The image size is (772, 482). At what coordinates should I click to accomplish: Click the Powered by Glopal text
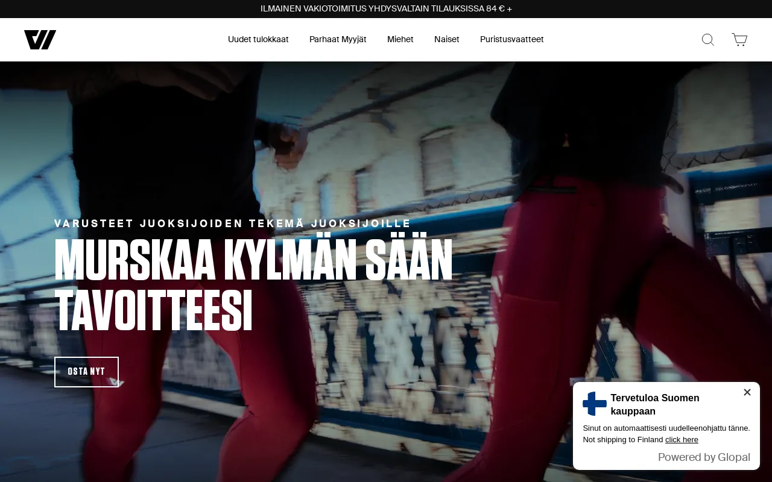pos(704,457)
